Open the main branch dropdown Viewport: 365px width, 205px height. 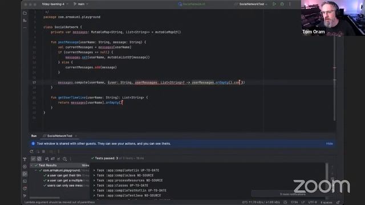(x=81, y=4)
